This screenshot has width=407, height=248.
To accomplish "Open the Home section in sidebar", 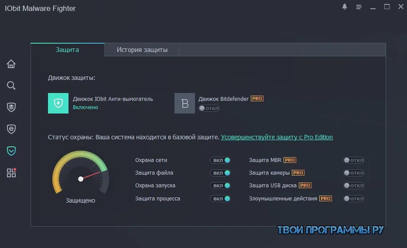I will tap(11, 64).
